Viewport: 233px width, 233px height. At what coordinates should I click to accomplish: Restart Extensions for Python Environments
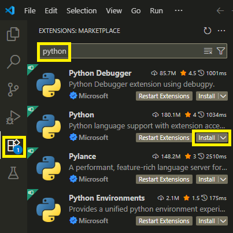click(164, 221)
